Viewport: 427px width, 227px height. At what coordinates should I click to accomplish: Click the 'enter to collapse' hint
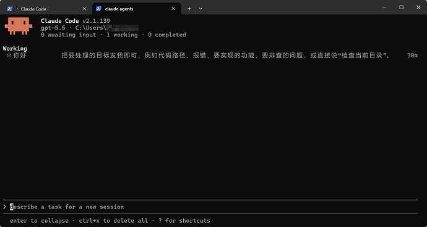click(x=39, y=220)
